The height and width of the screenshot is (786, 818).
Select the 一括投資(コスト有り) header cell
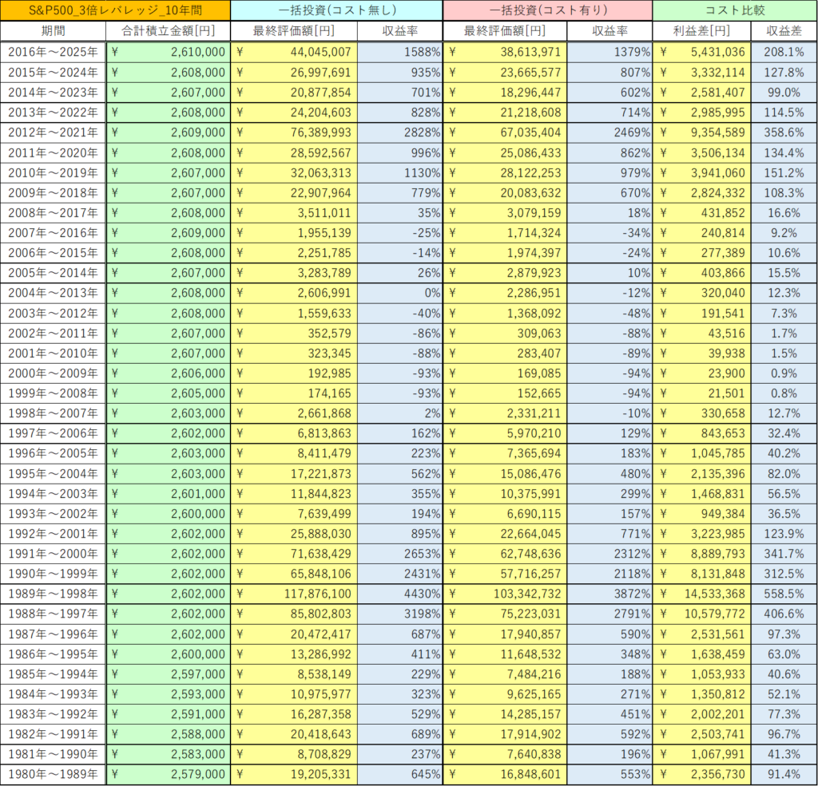point(548,10)
